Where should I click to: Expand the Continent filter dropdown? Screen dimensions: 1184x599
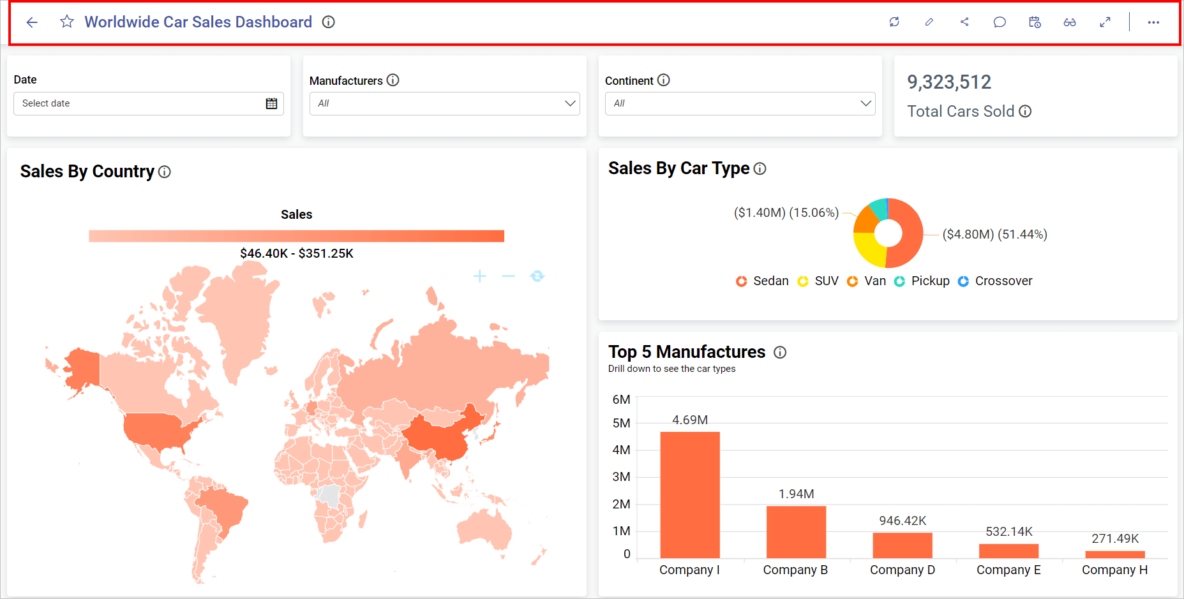pyautogui.click(x=866, y=103)
